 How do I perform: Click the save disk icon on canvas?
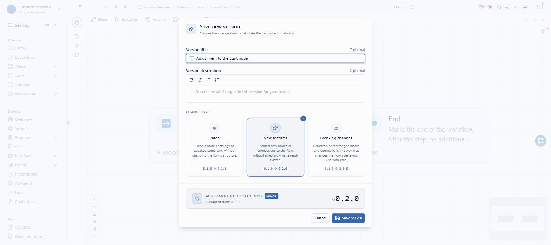pos(543,32)
